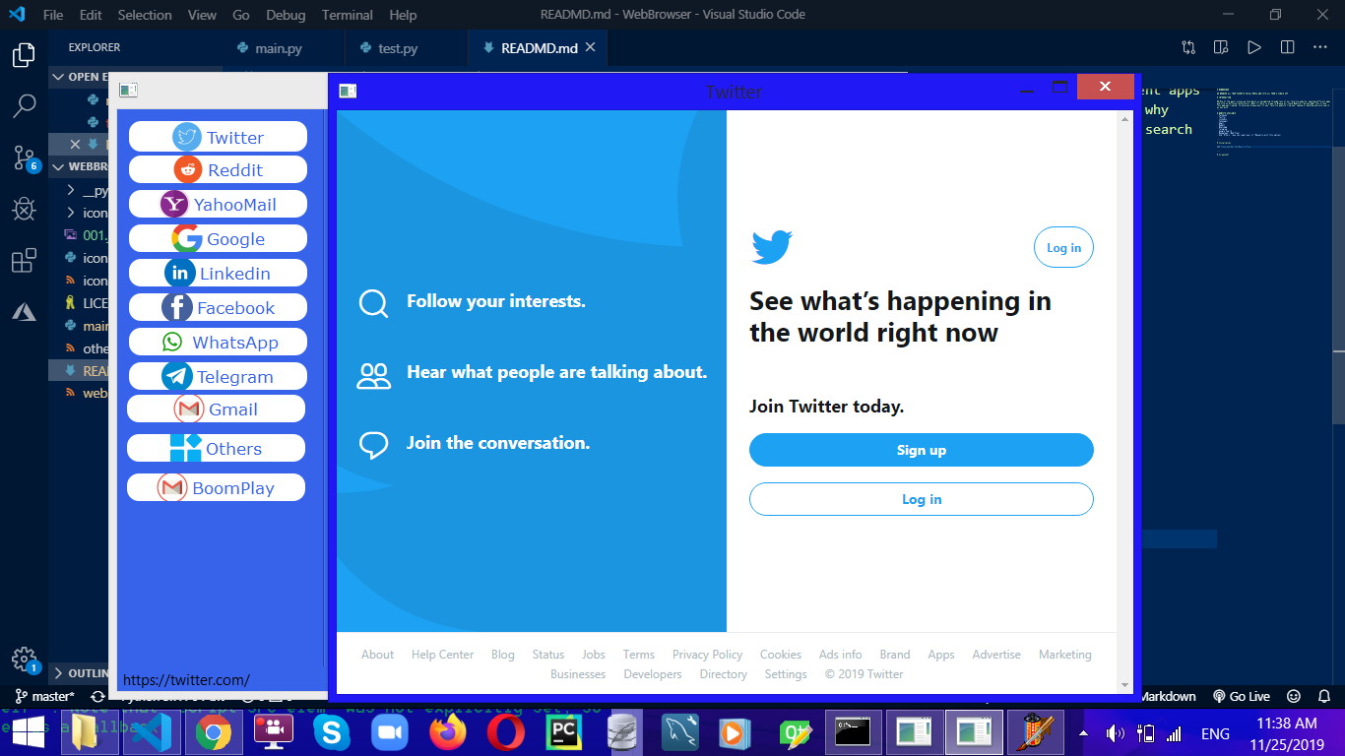Viewport: 1345px width, 756px height.
Task: Launch YahooMail from the sidebar list
Action: [218, 204]
